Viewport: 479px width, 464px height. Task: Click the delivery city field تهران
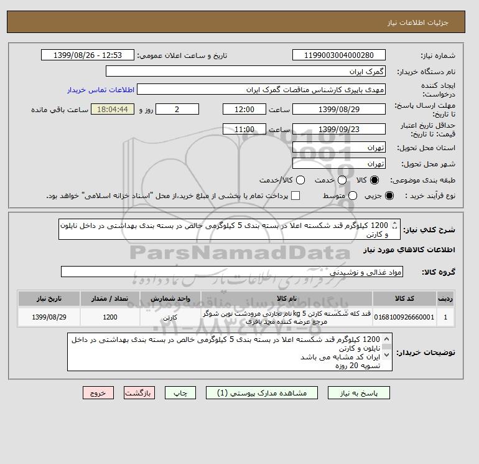click(x=339, y=164)
